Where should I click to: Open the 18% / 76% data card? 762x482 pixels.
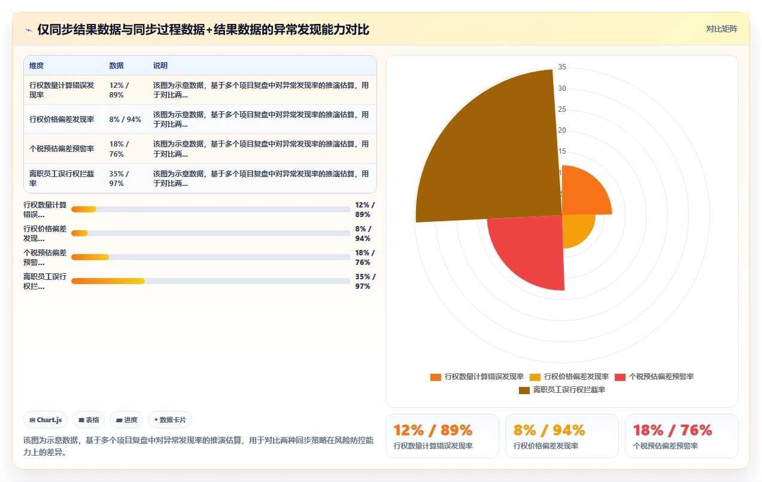point(681,436)
